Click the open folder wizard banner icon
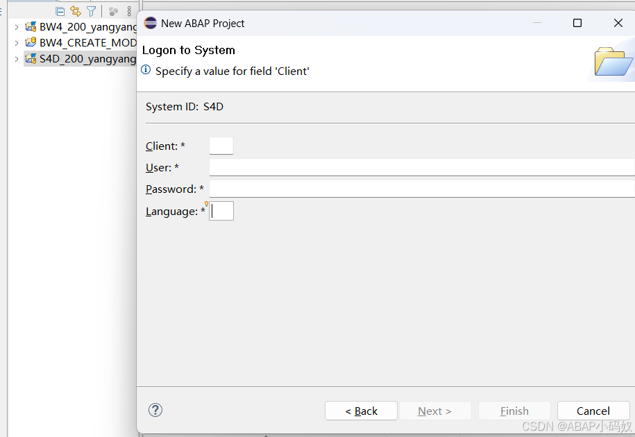Image resolution: width=635 pixels, height=437 pixels. [613, 62]
